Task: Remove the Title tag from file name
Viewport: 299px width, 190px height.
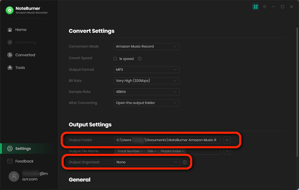Action: [x=155, y=151]
